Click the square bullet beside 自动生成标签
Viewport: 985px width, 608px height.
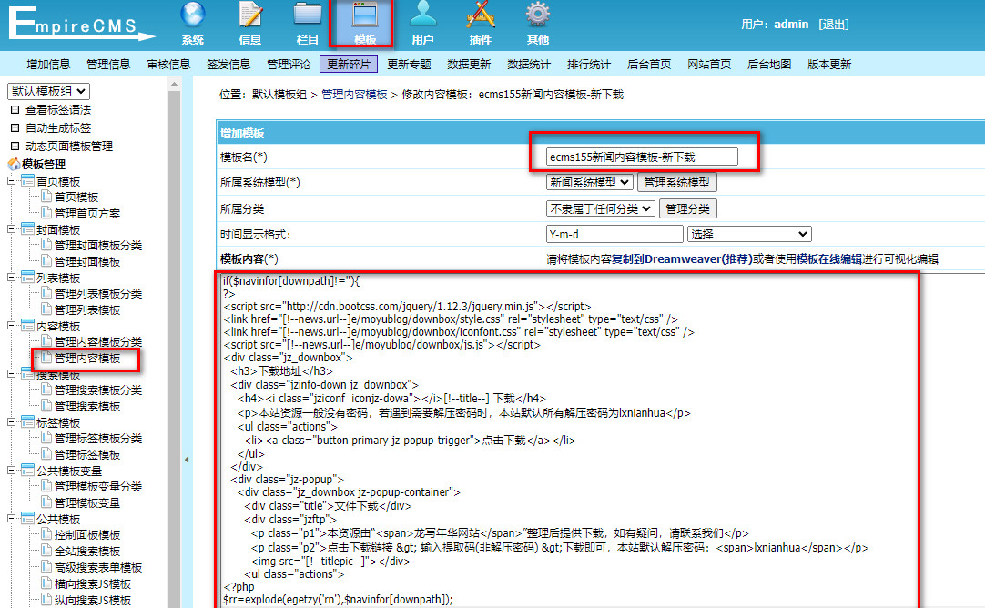click(15, 128)
